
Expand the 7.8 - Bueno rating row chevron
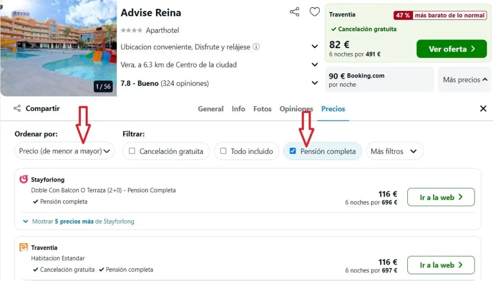point(314,83)
